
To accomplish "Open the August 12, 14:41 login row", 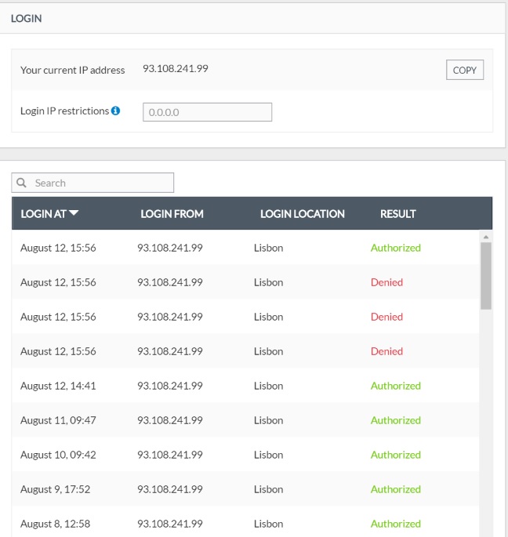I will (x=58, y=386).
